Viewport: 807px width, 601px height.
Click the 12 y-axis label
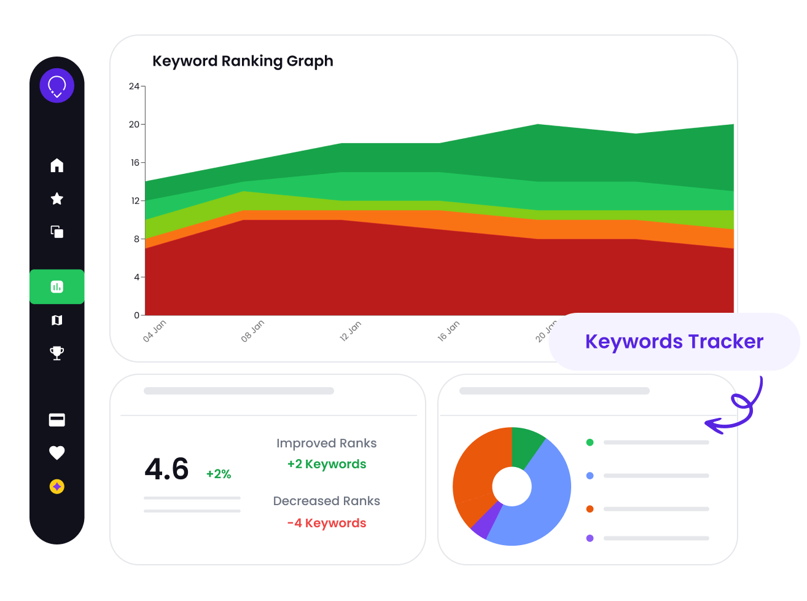(135, 200)
